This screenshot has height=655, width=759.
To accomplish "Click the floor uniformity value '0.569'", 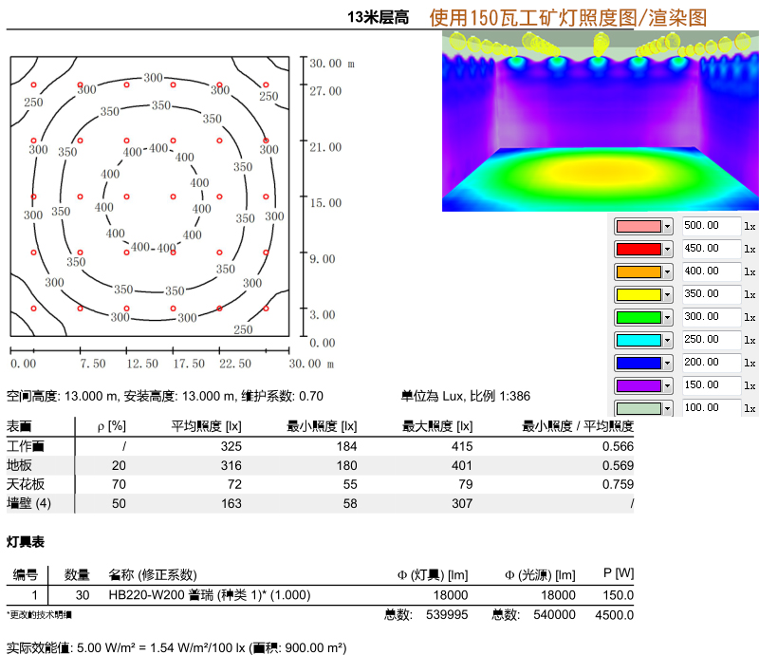I will pos(618,465).
